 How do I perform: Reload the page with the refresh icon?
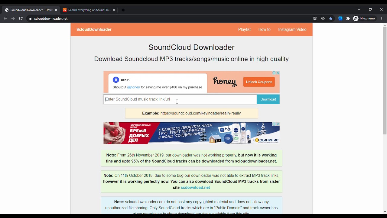pyautogui.click(x=21, y=18)
